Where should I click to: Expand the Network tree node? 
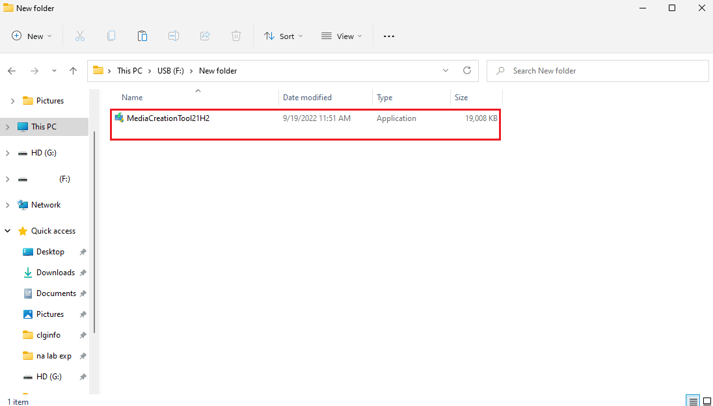pyautogui.click(x=7, y=206)
